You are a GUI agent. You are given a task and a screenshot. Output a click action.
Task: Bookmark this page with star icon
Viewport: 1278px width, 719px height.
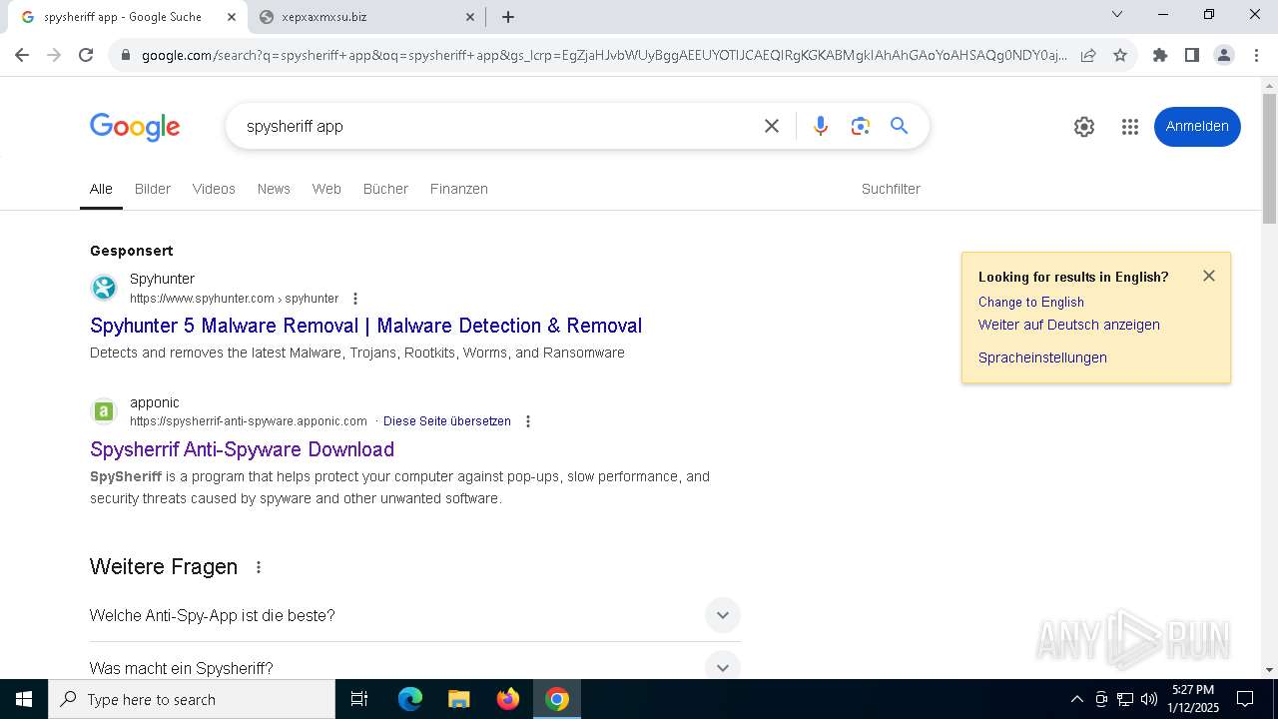(x=1120, y=55)
